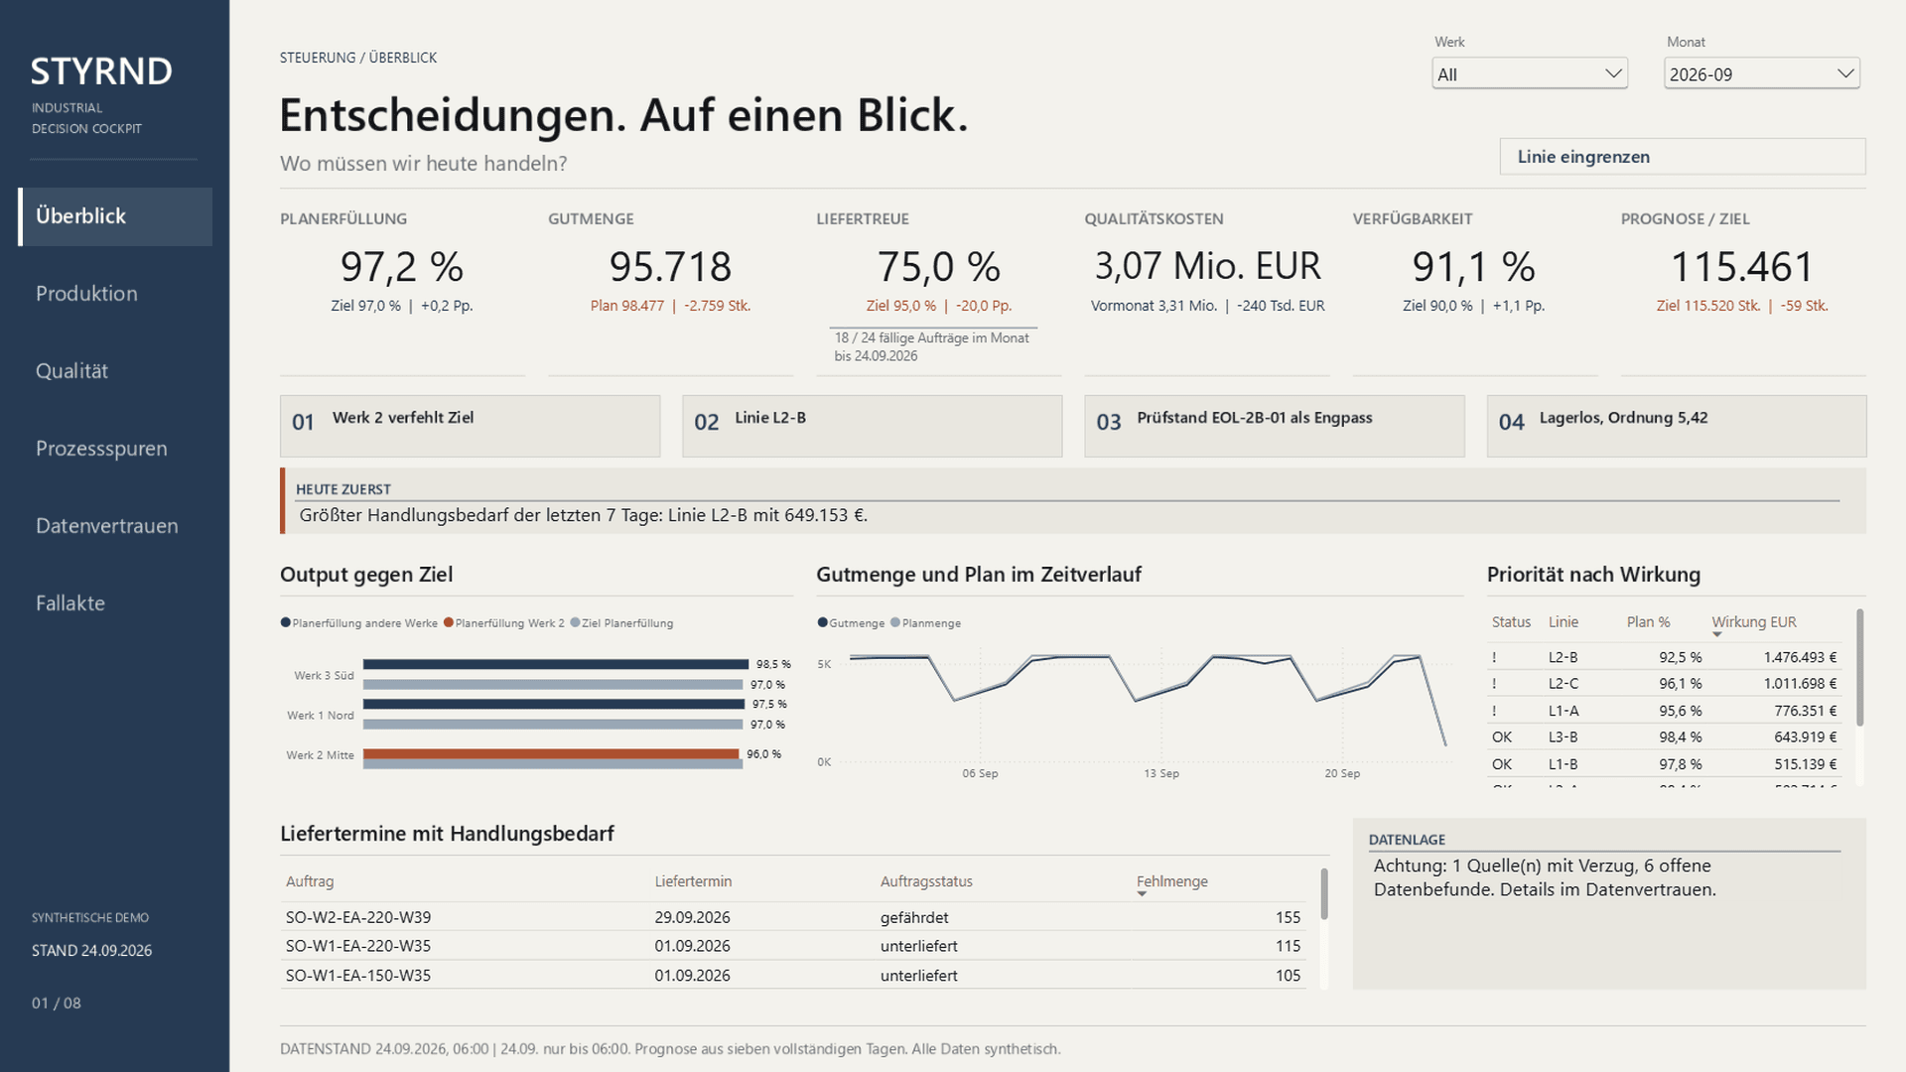
Task: Click the priority table vertical scrollbar
Action: pos(1859,667)
